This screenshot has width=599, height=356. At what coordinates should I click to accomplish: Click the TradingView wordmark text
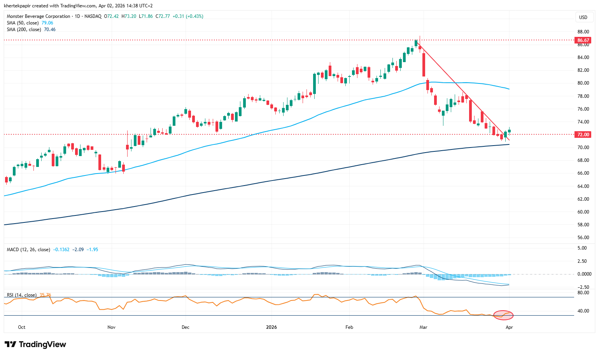42,344
